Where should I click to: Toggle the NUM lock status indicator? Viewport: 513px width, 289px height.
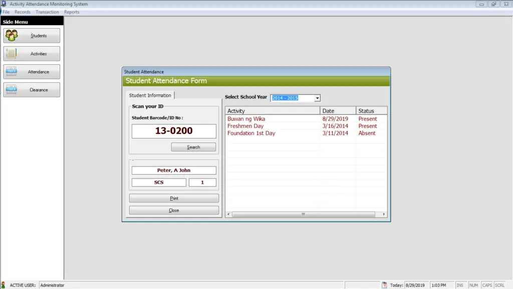click(473, 284)
